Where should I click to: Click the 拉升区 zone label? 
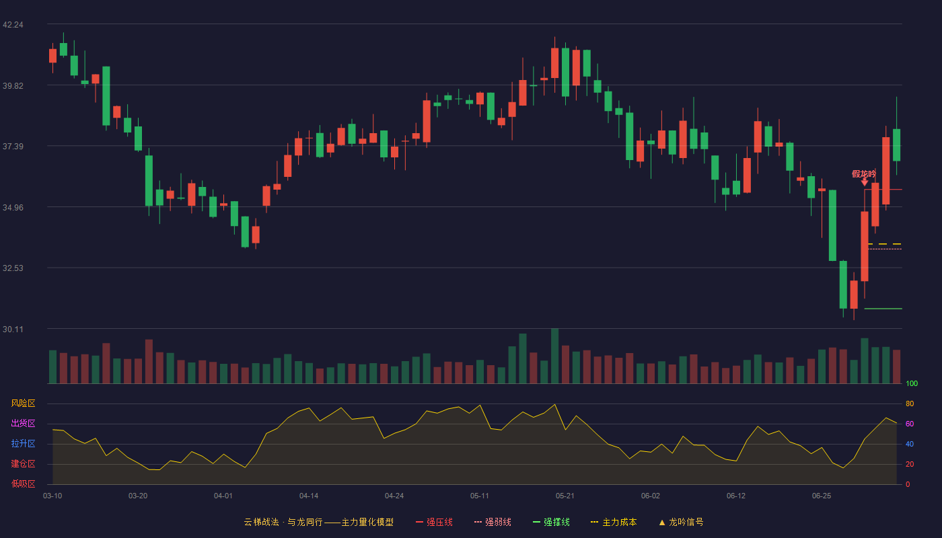tap(23, 444)
